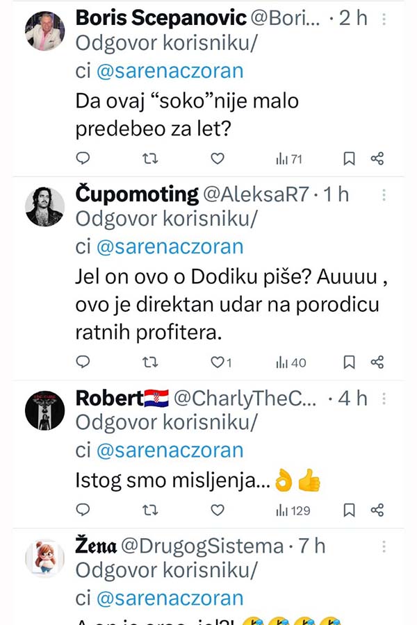
Task: Open more options for Boris Scepanovic's tweet
Action: point(383,19)
